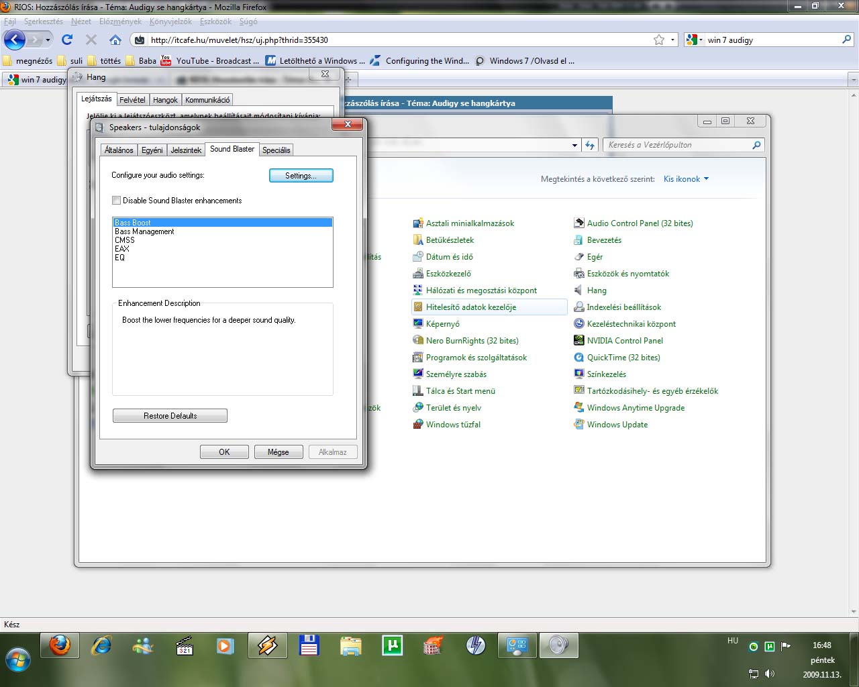Screen dimensions: 859x687
Task: Select CMSS enhancement entry
Action: tap(223, 240)
